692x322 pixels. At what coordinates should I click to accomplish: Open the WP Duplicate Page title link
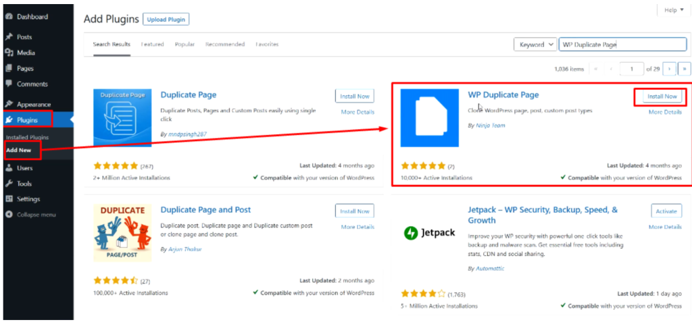(x=503, y=95)
